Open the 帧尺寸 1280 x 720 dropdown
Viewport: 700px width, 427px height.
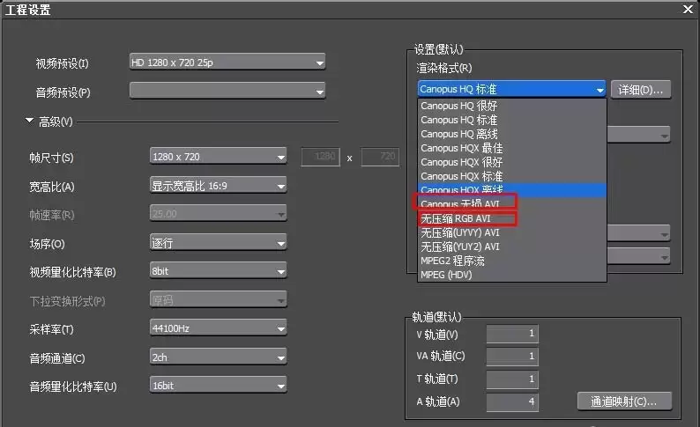218,157
